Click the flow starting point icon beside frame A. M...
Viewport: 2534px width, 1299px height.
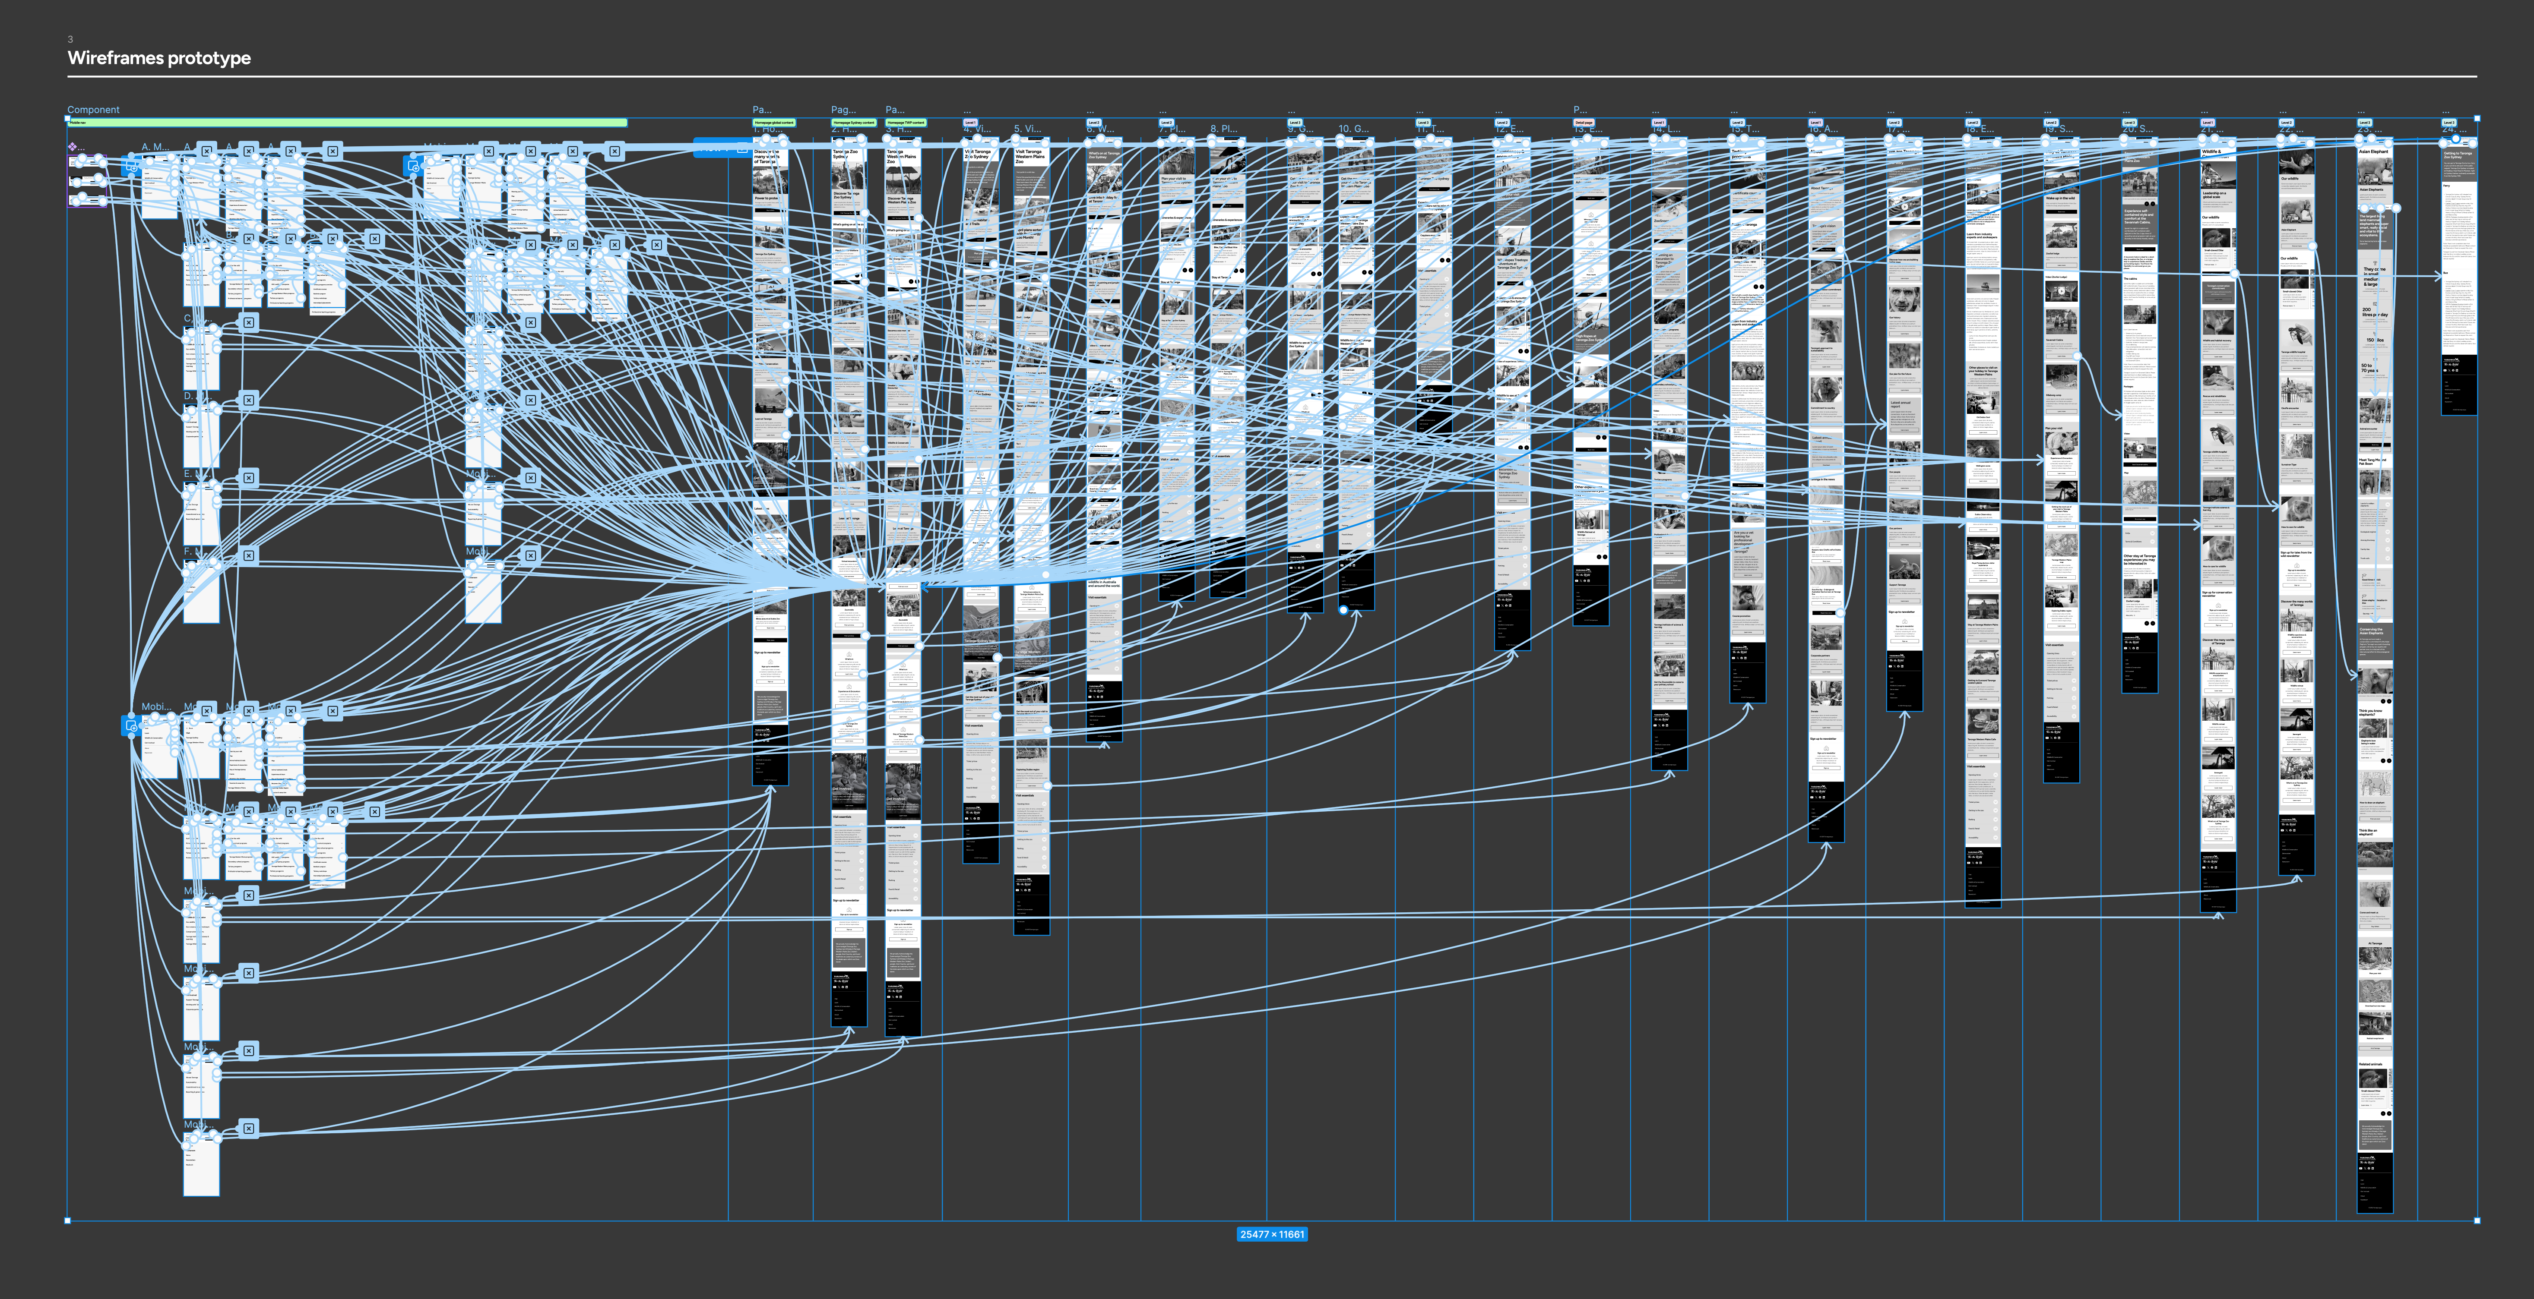131,166
